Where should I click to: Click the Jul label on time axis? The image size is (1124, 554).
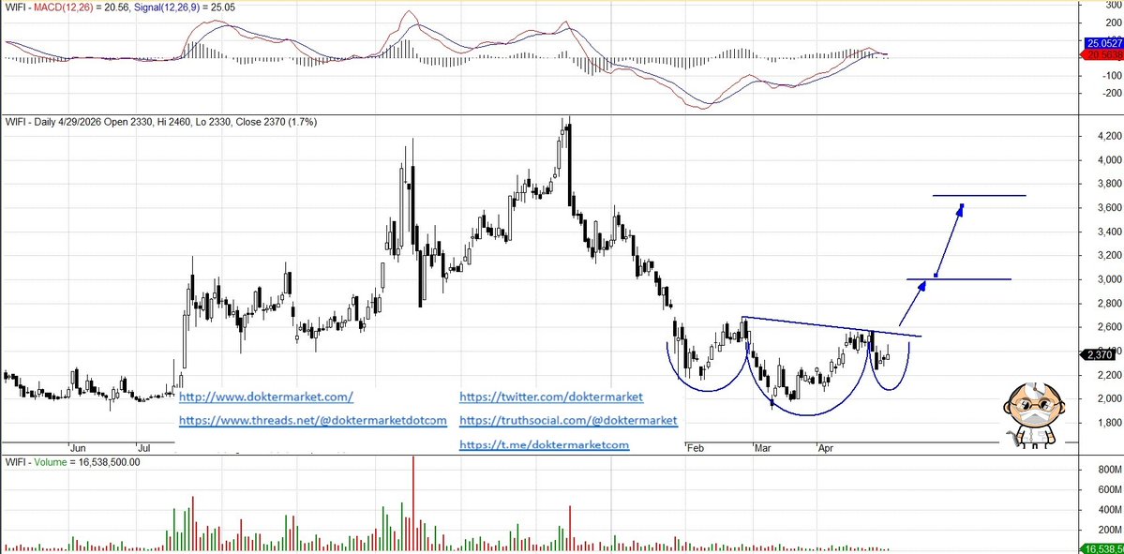tap(144, 449)
